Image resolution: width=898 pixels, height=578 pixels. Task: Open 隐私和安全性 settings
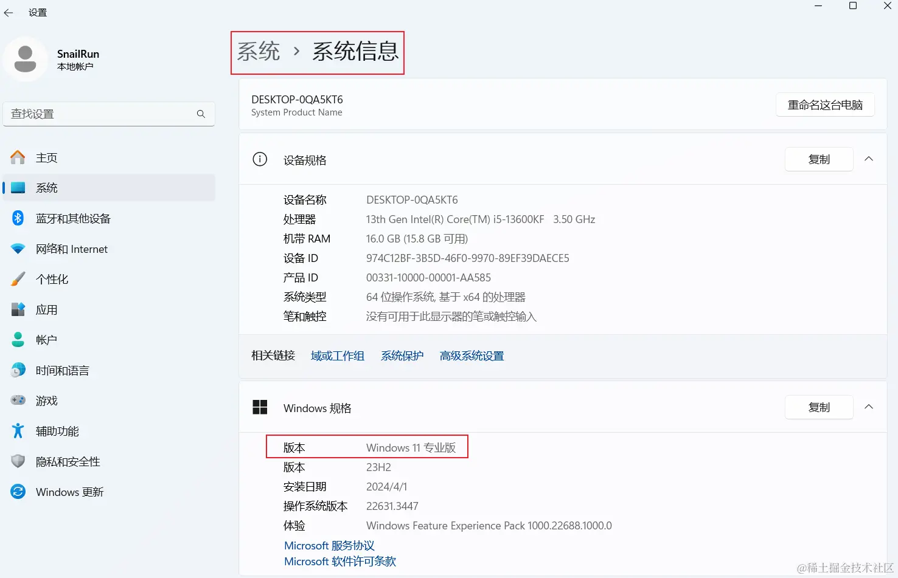[110, 461]
